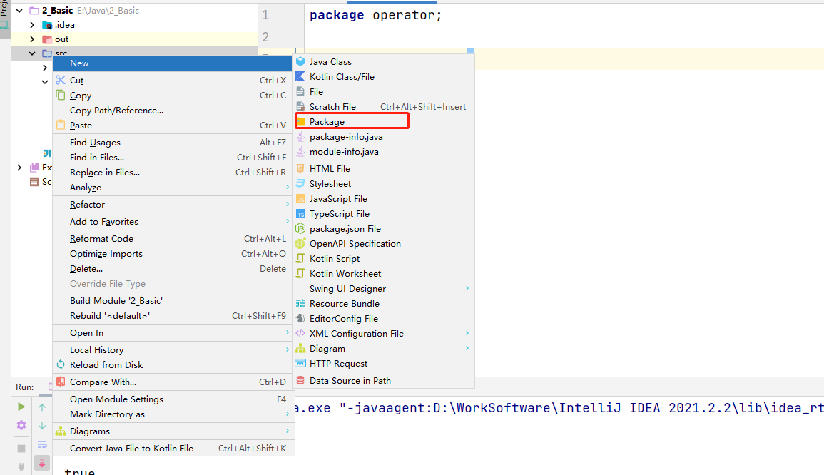Viewport: 824px width, 475px height.
Task: Select the EditorConfig File icon
Action: (x=300, y=318)
